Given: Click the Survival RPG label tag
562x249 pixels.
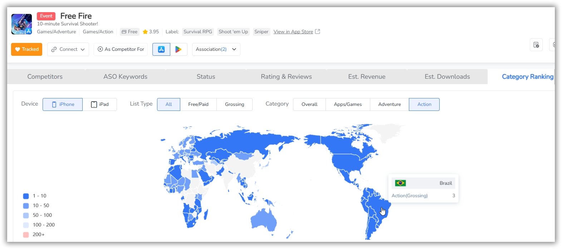Looking at the screenshot, I should click(x=198, y=32).
